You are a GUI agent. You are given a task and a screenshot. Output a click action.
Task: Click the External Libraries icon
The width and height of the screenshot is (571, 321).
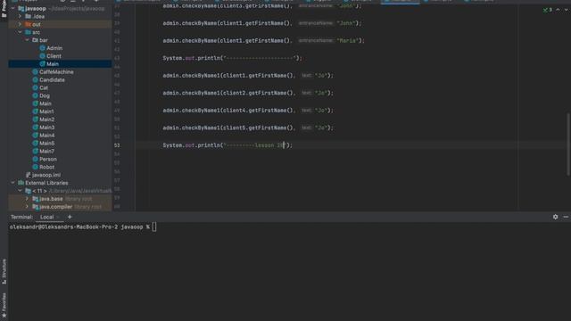point(21,183)
